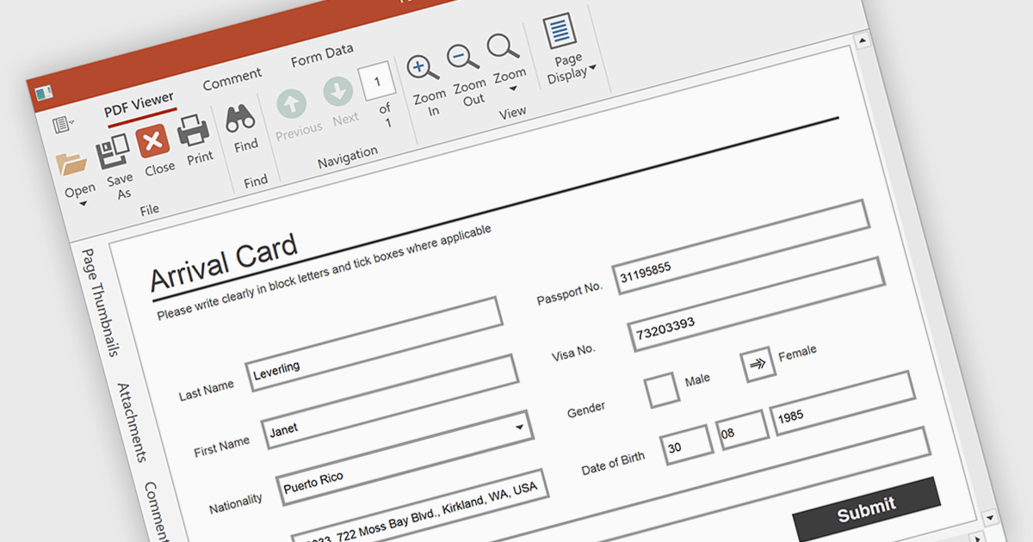The height and width of the screenshot is (542, 1033).
Task: Click the Save As icon
Action: [114, 151]
